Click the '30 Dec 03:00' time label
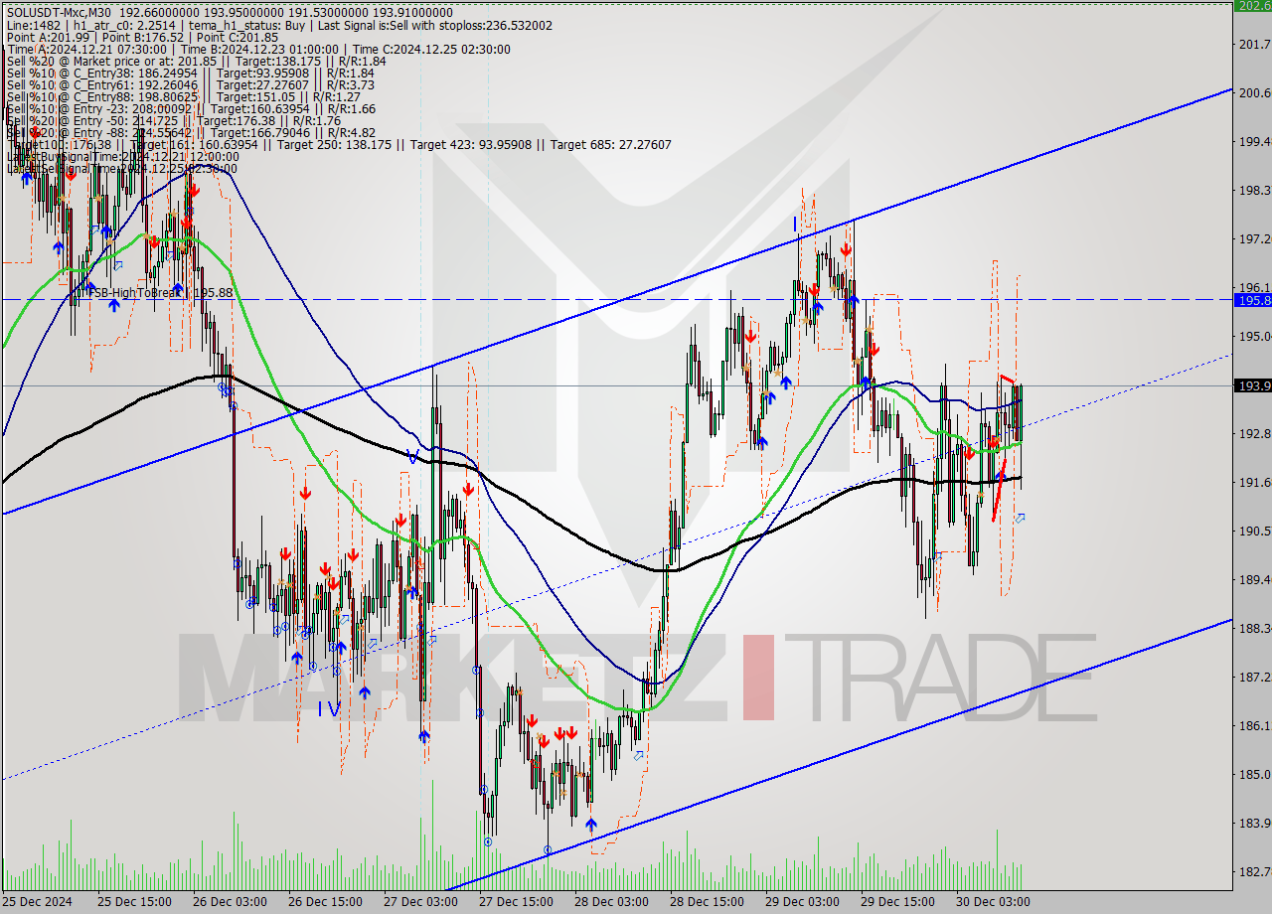The height and width of the screenshot is (914, 1272). [991, 902]
